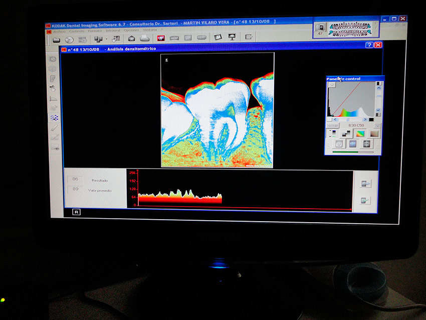Click the histogram scroll down arrow
The width and height of the screenshot is (426, 320).
(x=378, y=110)
